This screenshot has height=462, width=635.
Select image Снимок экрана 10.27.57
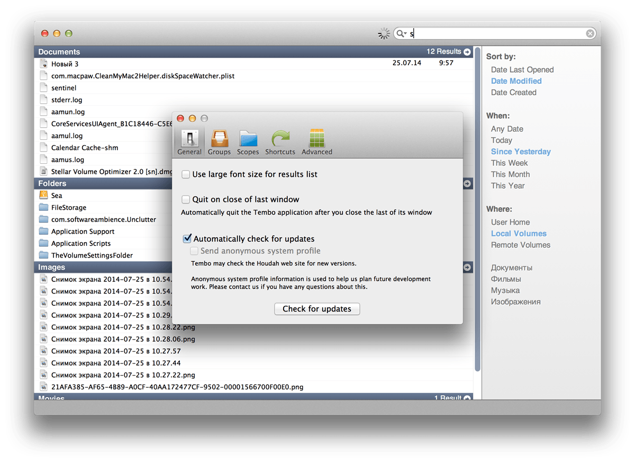point(254,351)
